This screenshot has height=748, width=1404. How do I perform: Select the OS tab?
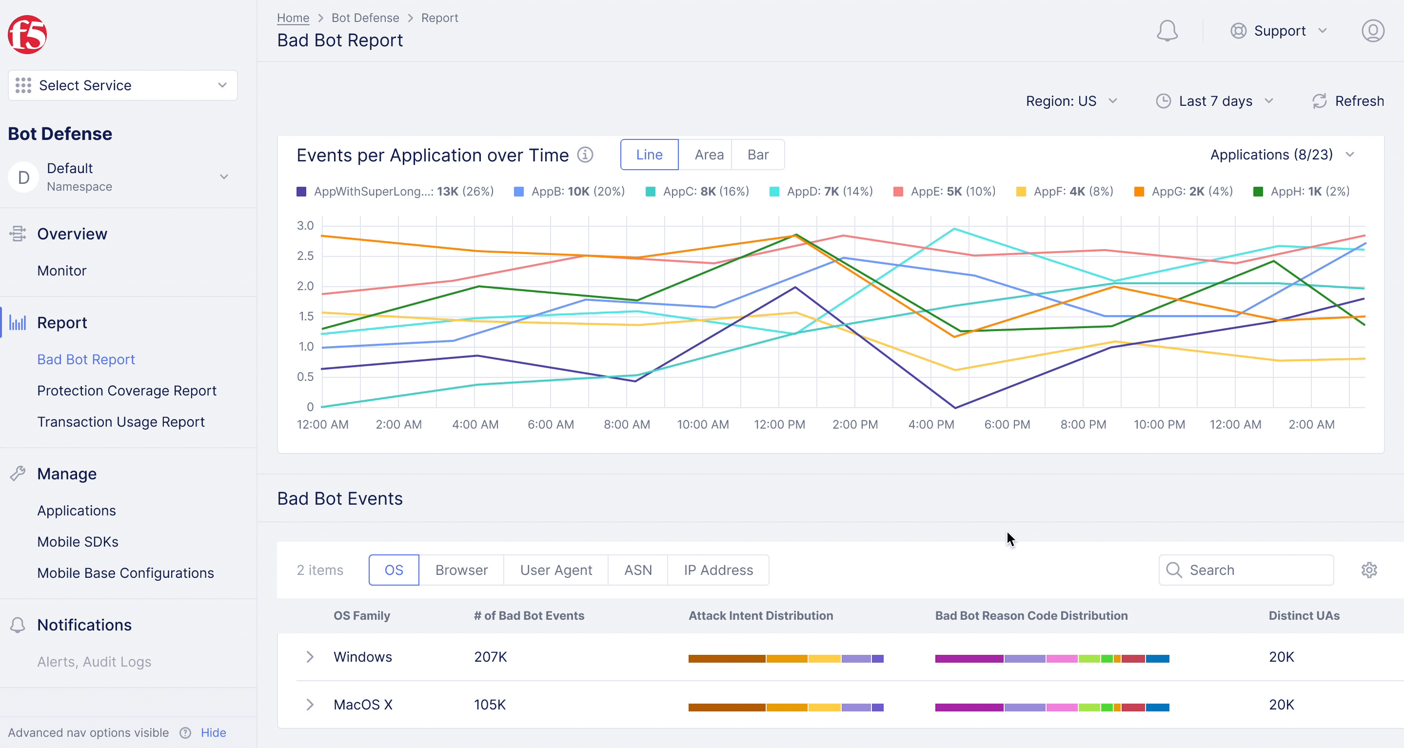click(394, 571)
